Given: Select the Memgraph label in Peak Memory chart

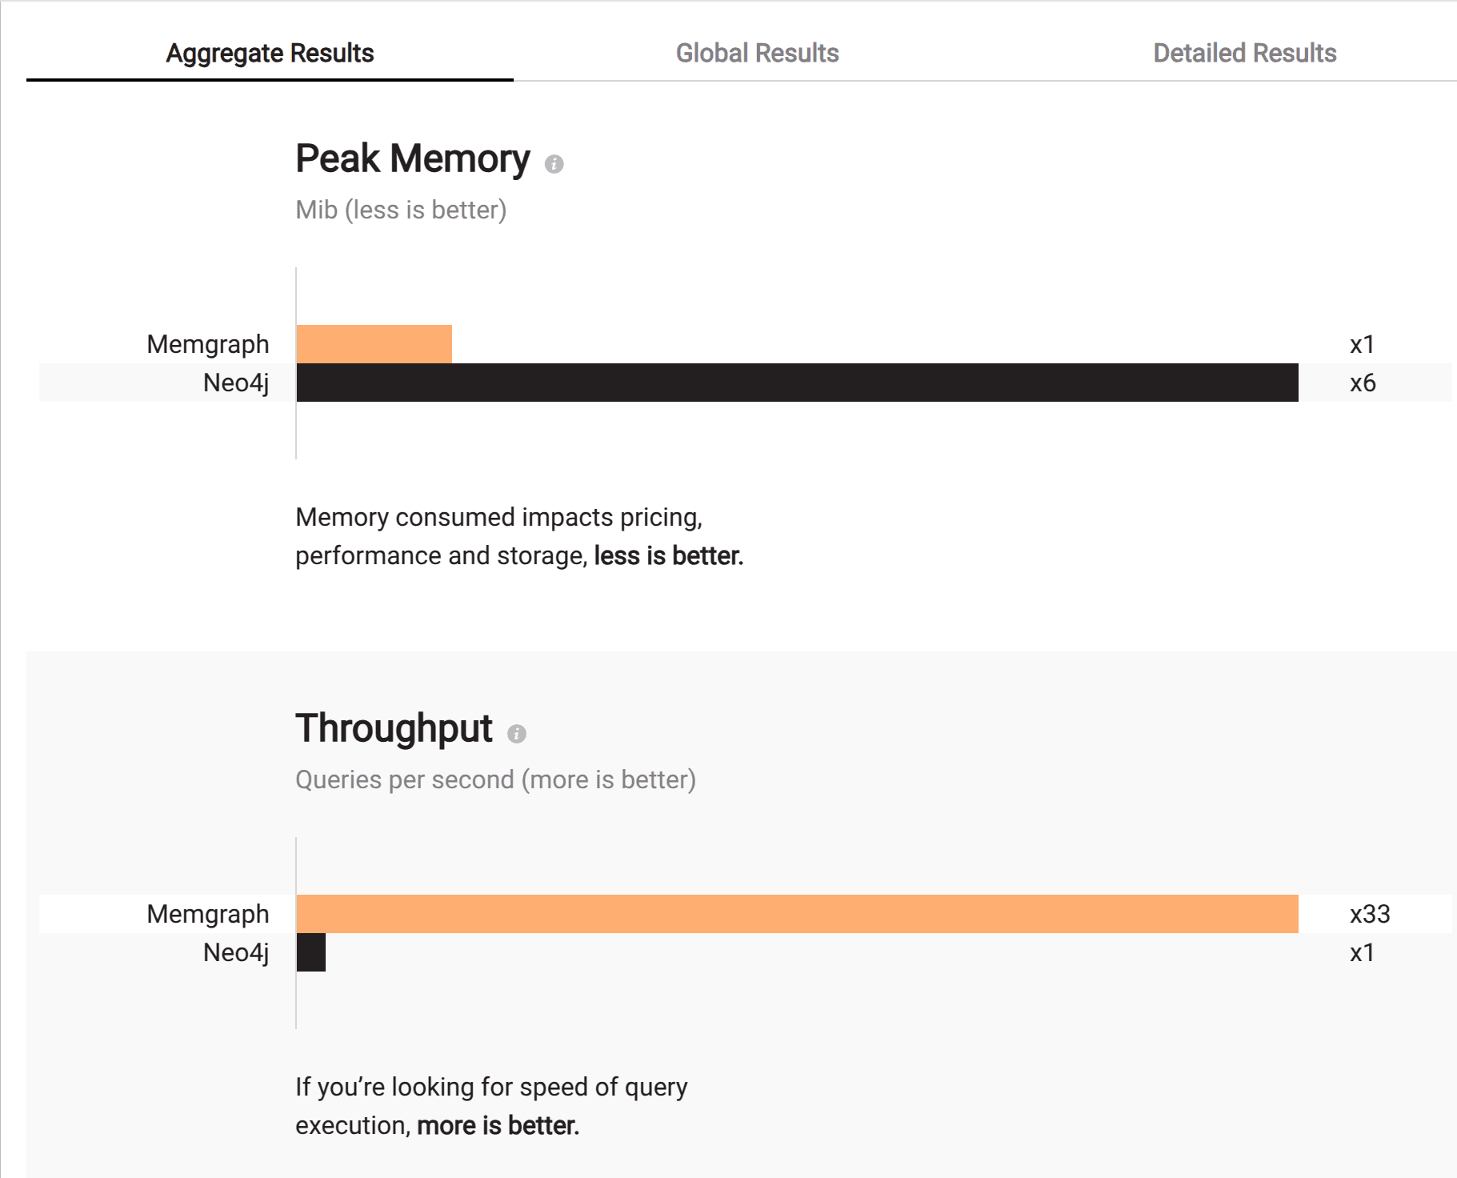Looking at the screenshot, I should (x=208, y=344).
